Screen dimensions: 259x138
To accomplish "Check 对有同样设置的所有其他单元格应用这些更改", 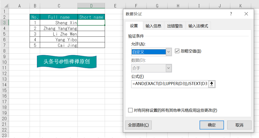I will pyautogui.click(x=130, y=110).
